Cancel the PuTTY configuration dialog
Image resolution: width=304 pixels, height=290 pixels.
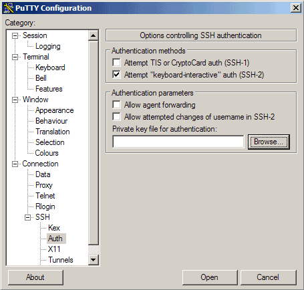268,277
